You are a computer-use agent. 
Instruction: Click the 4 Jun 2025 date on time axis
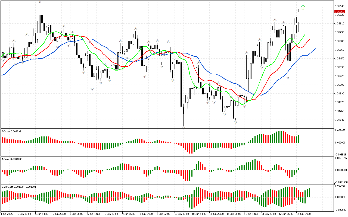pos(7,214)
